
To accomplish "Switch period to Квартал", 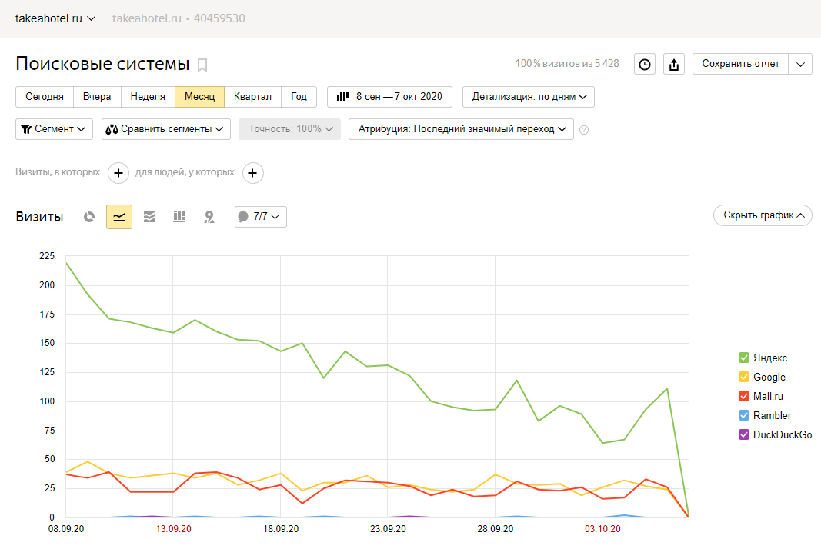I will click(252, 97).
